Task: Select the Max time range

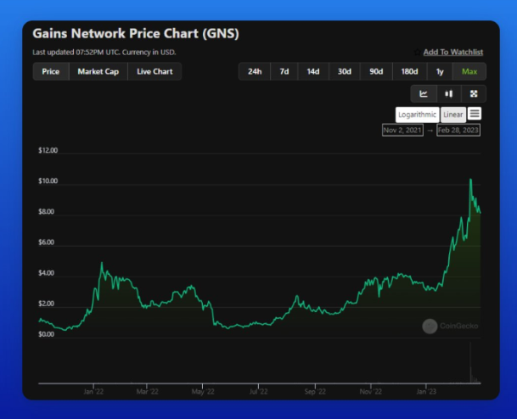Action: tap(469, 71)
